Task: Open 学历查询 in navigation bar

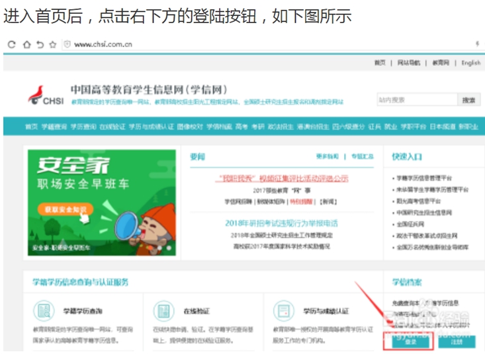Action: (x=83, y=127)
